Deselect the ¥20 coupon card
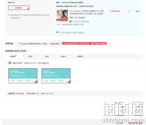Screen dimensions: 146x125 [56, 76]
